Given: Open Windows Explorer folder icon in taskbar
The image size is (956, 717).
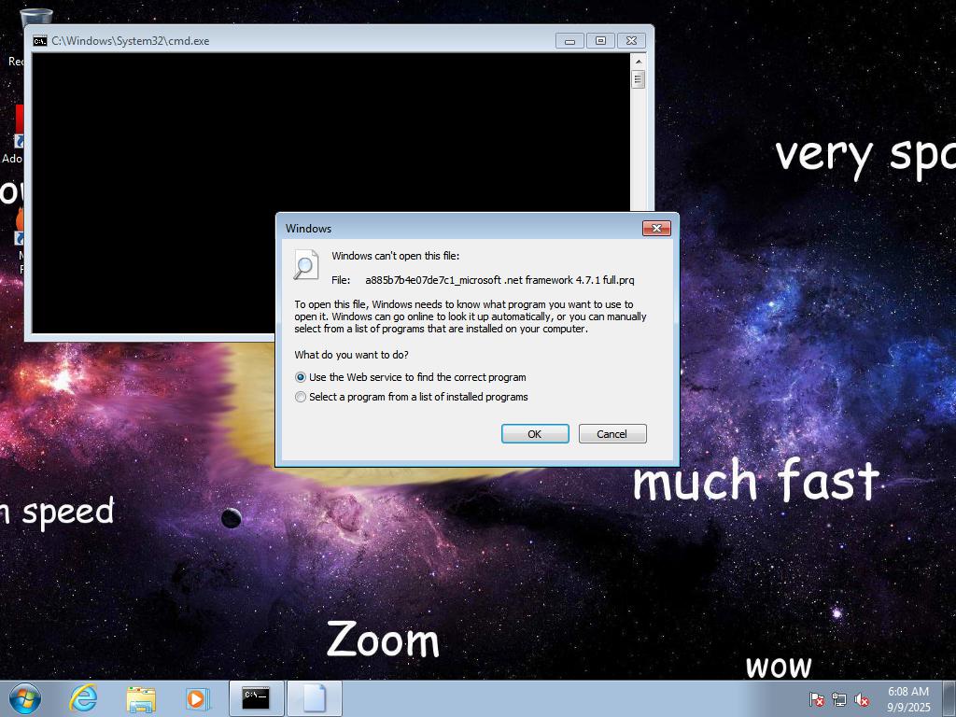Looking at the screenshot, I should coord(141,698).
